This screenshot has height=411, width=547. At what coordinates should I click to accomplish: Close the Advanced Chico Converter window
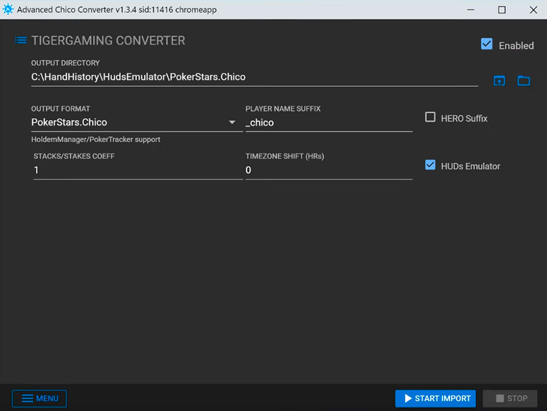click(x=532, y=9)
